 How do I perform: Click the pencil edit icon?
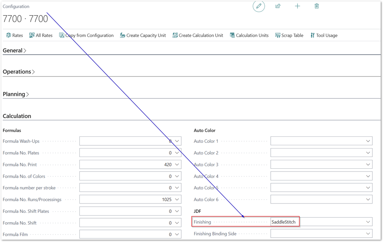259,6
